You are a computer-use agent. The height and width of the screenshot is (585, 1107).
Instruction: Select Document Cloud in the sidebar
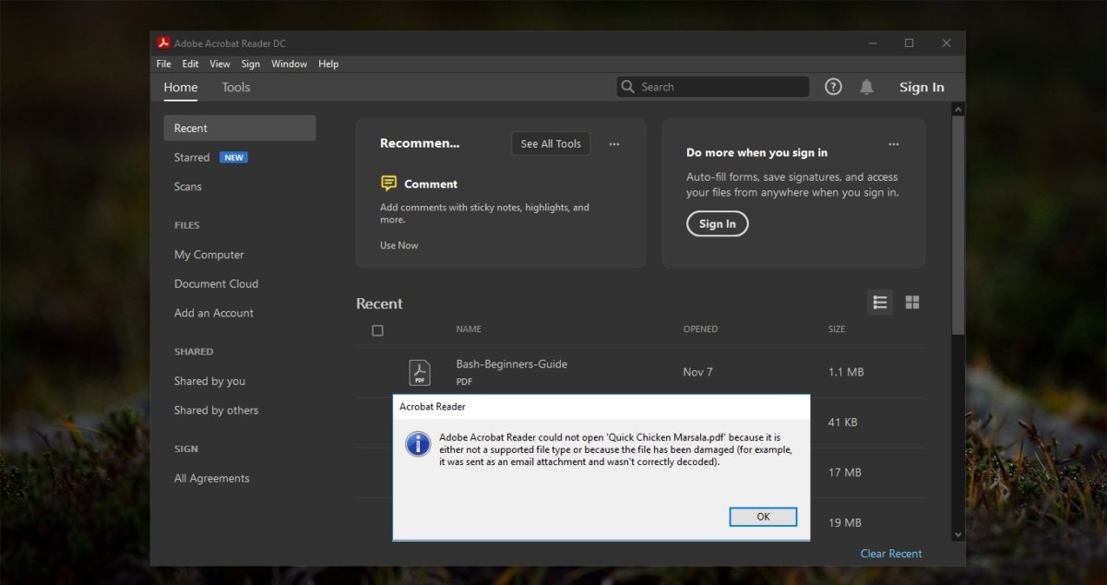(217, 283)
